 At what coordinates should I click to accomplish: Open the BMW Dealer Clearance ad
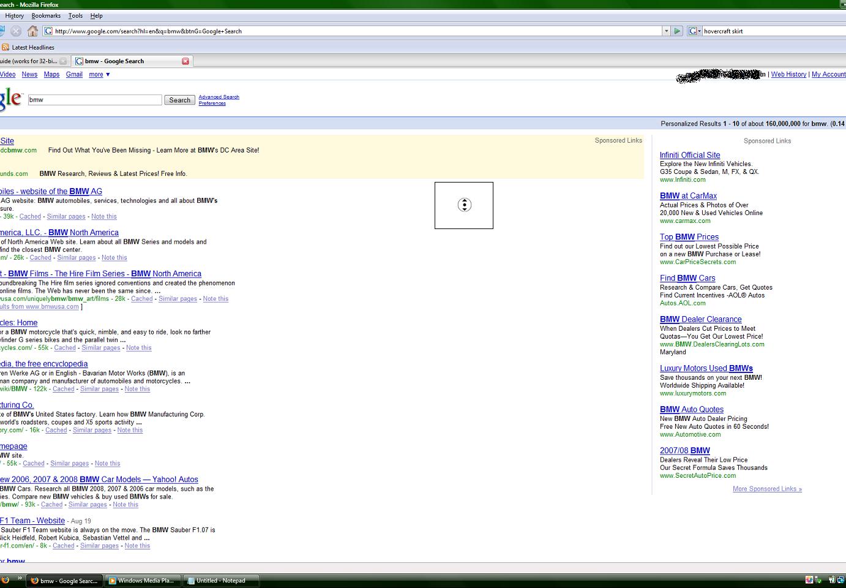click(701, 319)
